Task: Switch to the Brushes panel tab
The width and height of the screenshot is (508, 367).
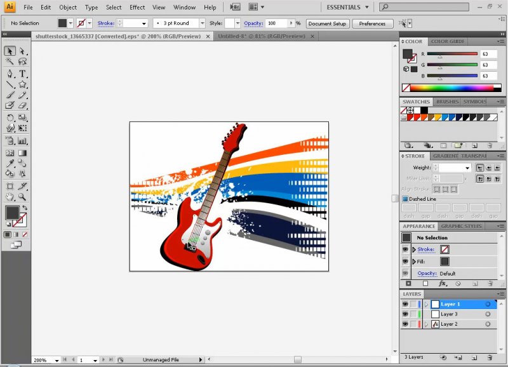Action: (x=447, y=102)
